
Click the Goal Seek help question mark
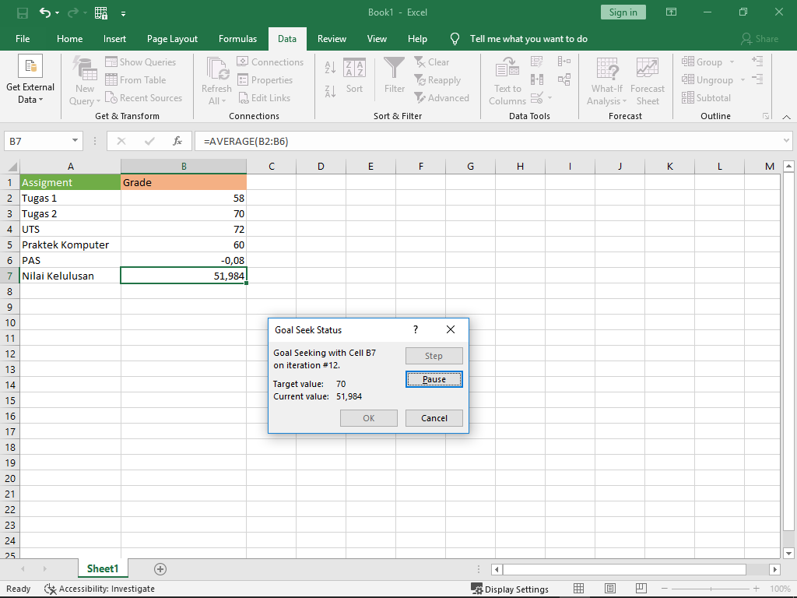pyautogui.click(x=416, y=329)
